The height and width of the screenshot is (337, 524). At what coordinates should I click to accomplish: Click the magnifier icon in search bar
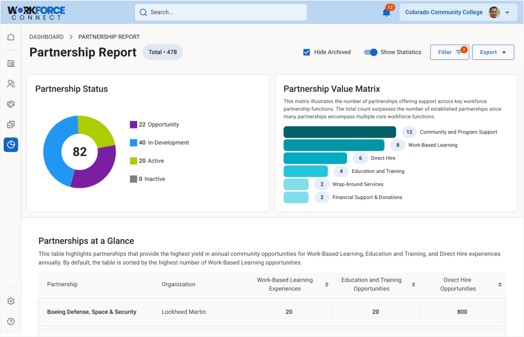pyautogui.click(x=143, y=12)
